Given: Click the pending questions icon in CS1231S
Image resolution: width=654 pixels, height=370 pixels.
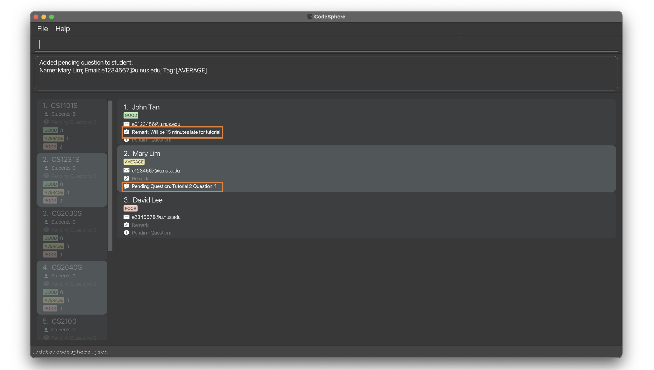Looking at the screenshot, I should (46, 176).
